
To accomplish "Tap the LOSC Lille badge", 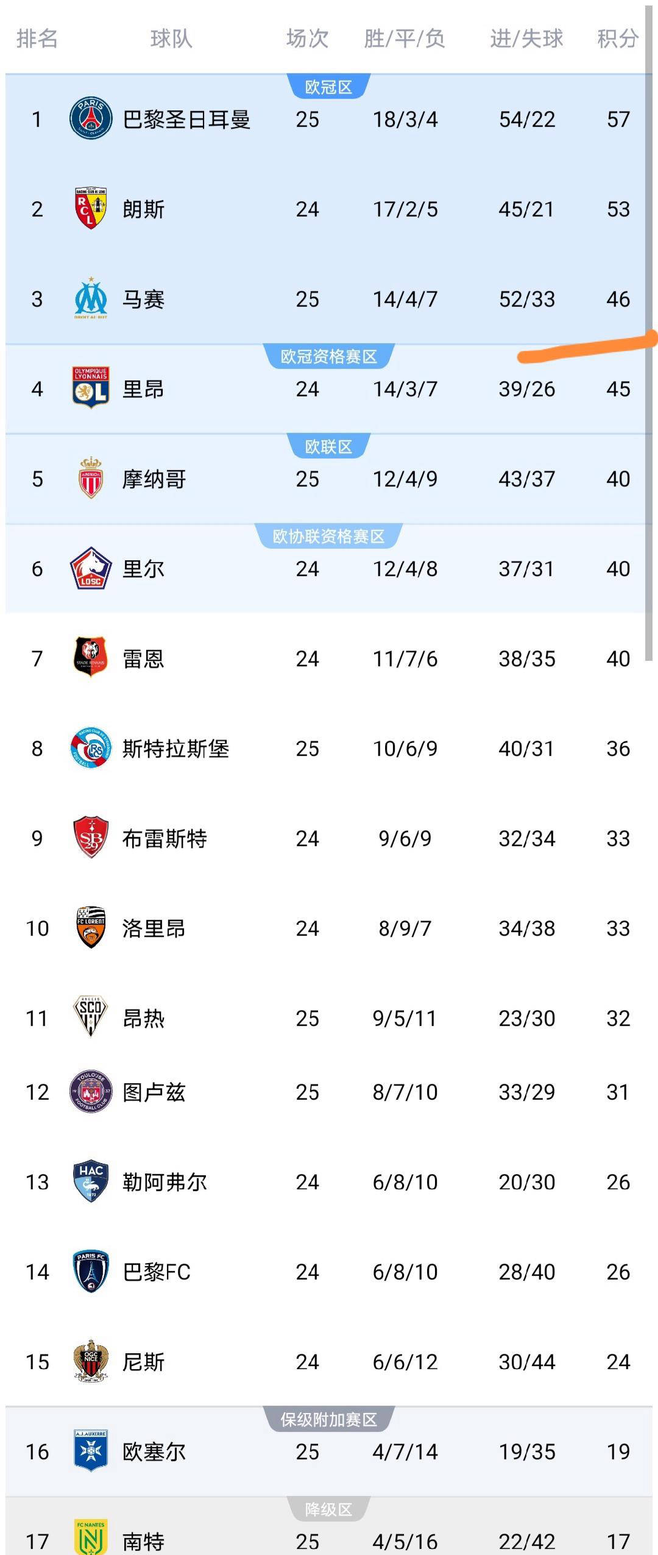I will 91,568.
